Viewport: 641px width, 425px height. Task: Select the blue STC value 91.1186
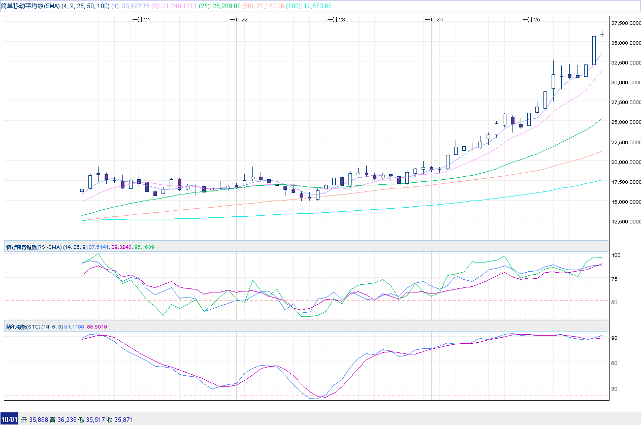click(74, 326)
